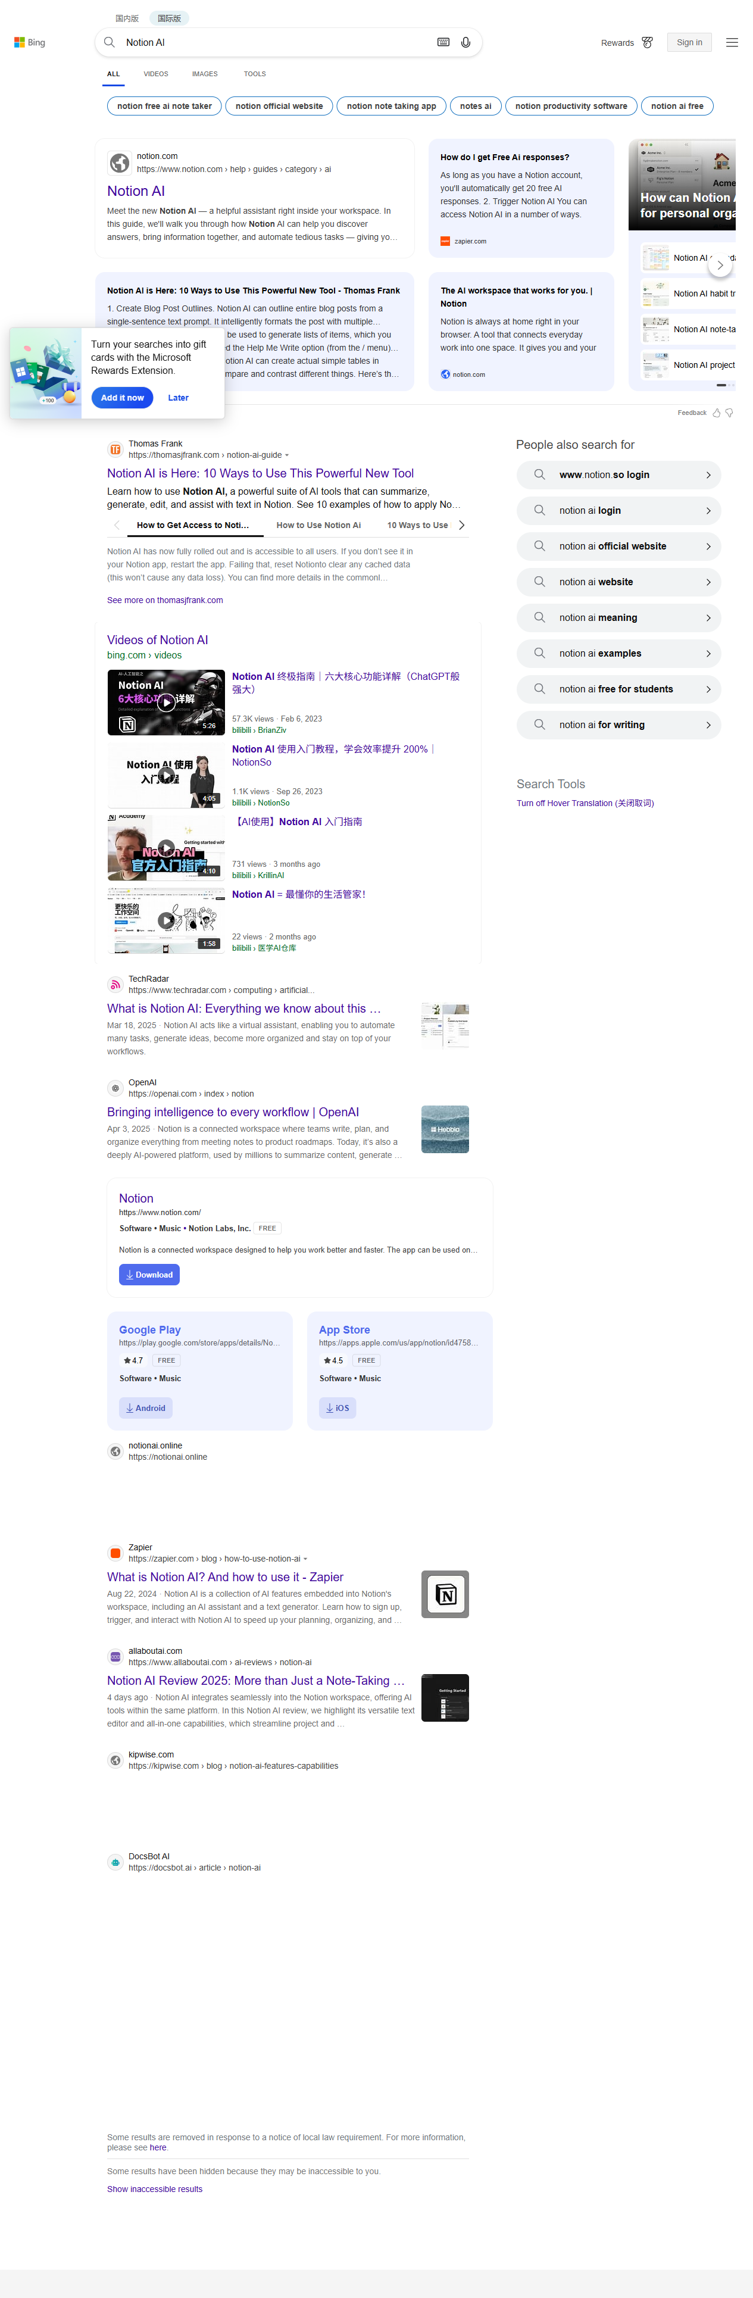
Task: Expand the thomasjfrank.com URL dropdown arrow
Action: pos(286,455)
